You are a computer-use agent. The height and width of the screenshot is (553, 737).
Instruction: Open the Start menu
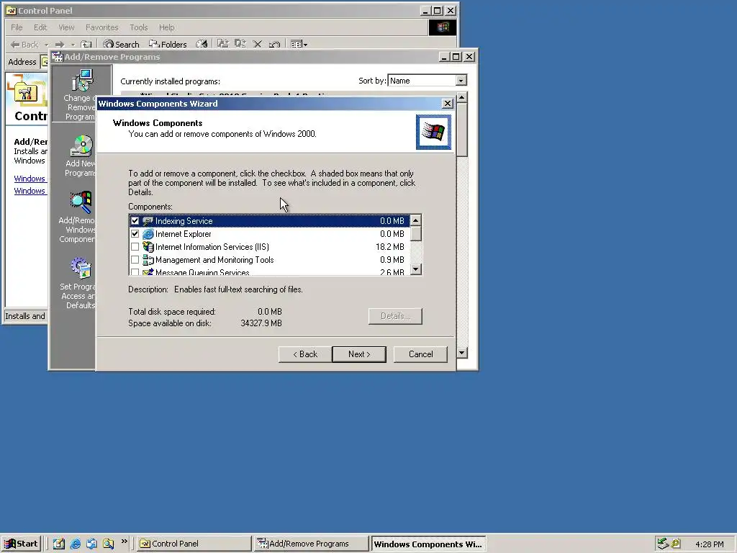click(x=21, y=544)
